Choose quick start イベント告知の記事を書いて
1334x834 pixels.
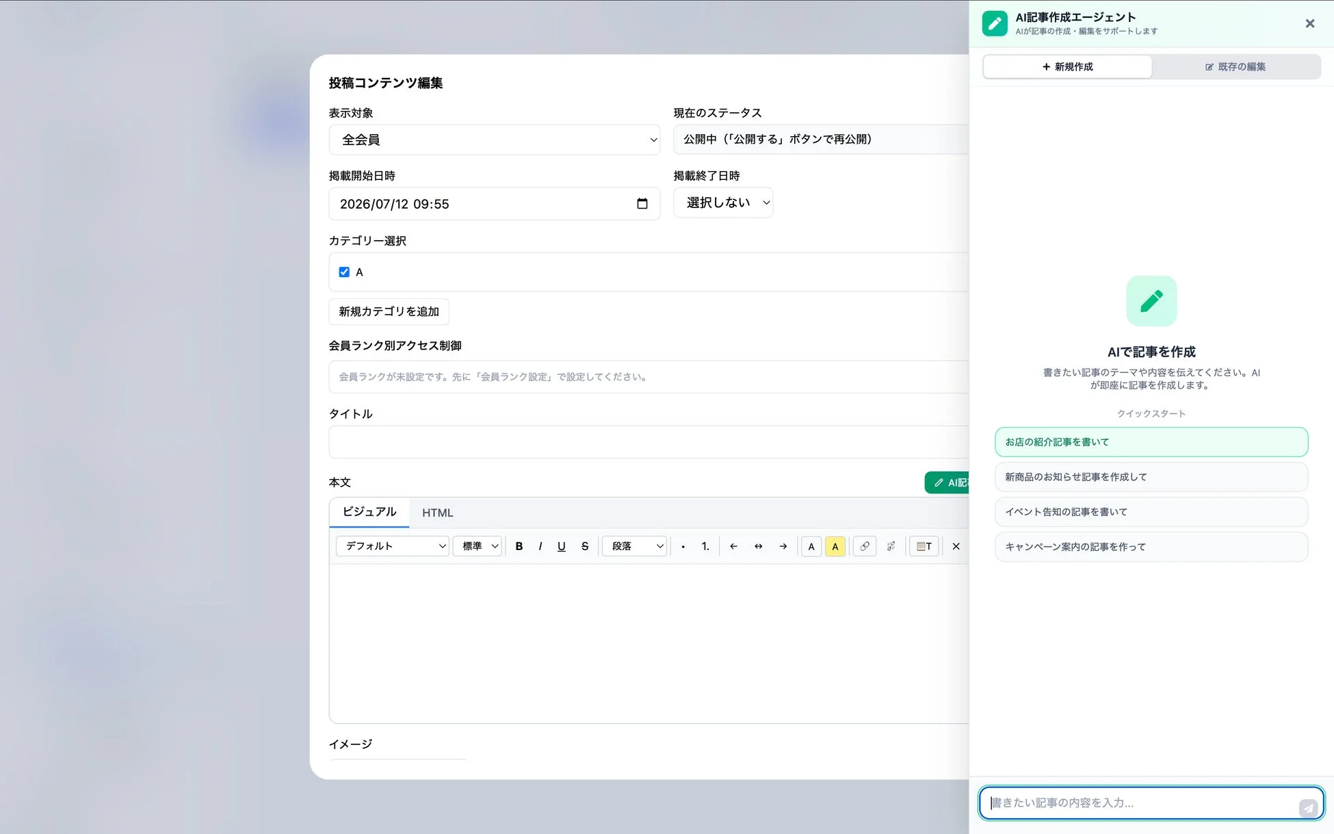click(x=1151, y=512)
